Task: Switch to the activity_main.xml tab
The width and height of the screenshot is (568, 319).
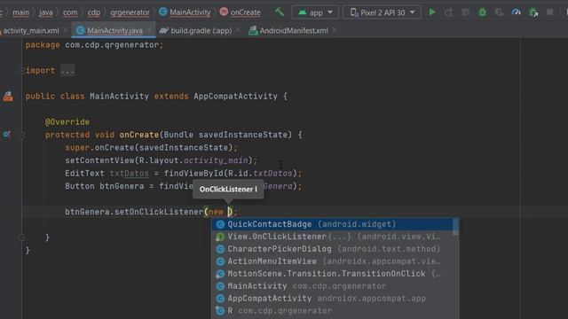Action: (x=30, y=31)
